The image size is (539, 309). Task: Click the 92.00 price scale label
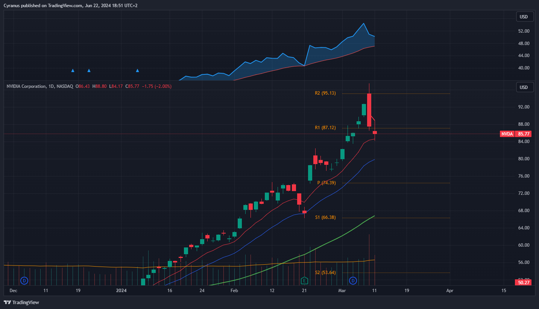[x=524, y=107]
